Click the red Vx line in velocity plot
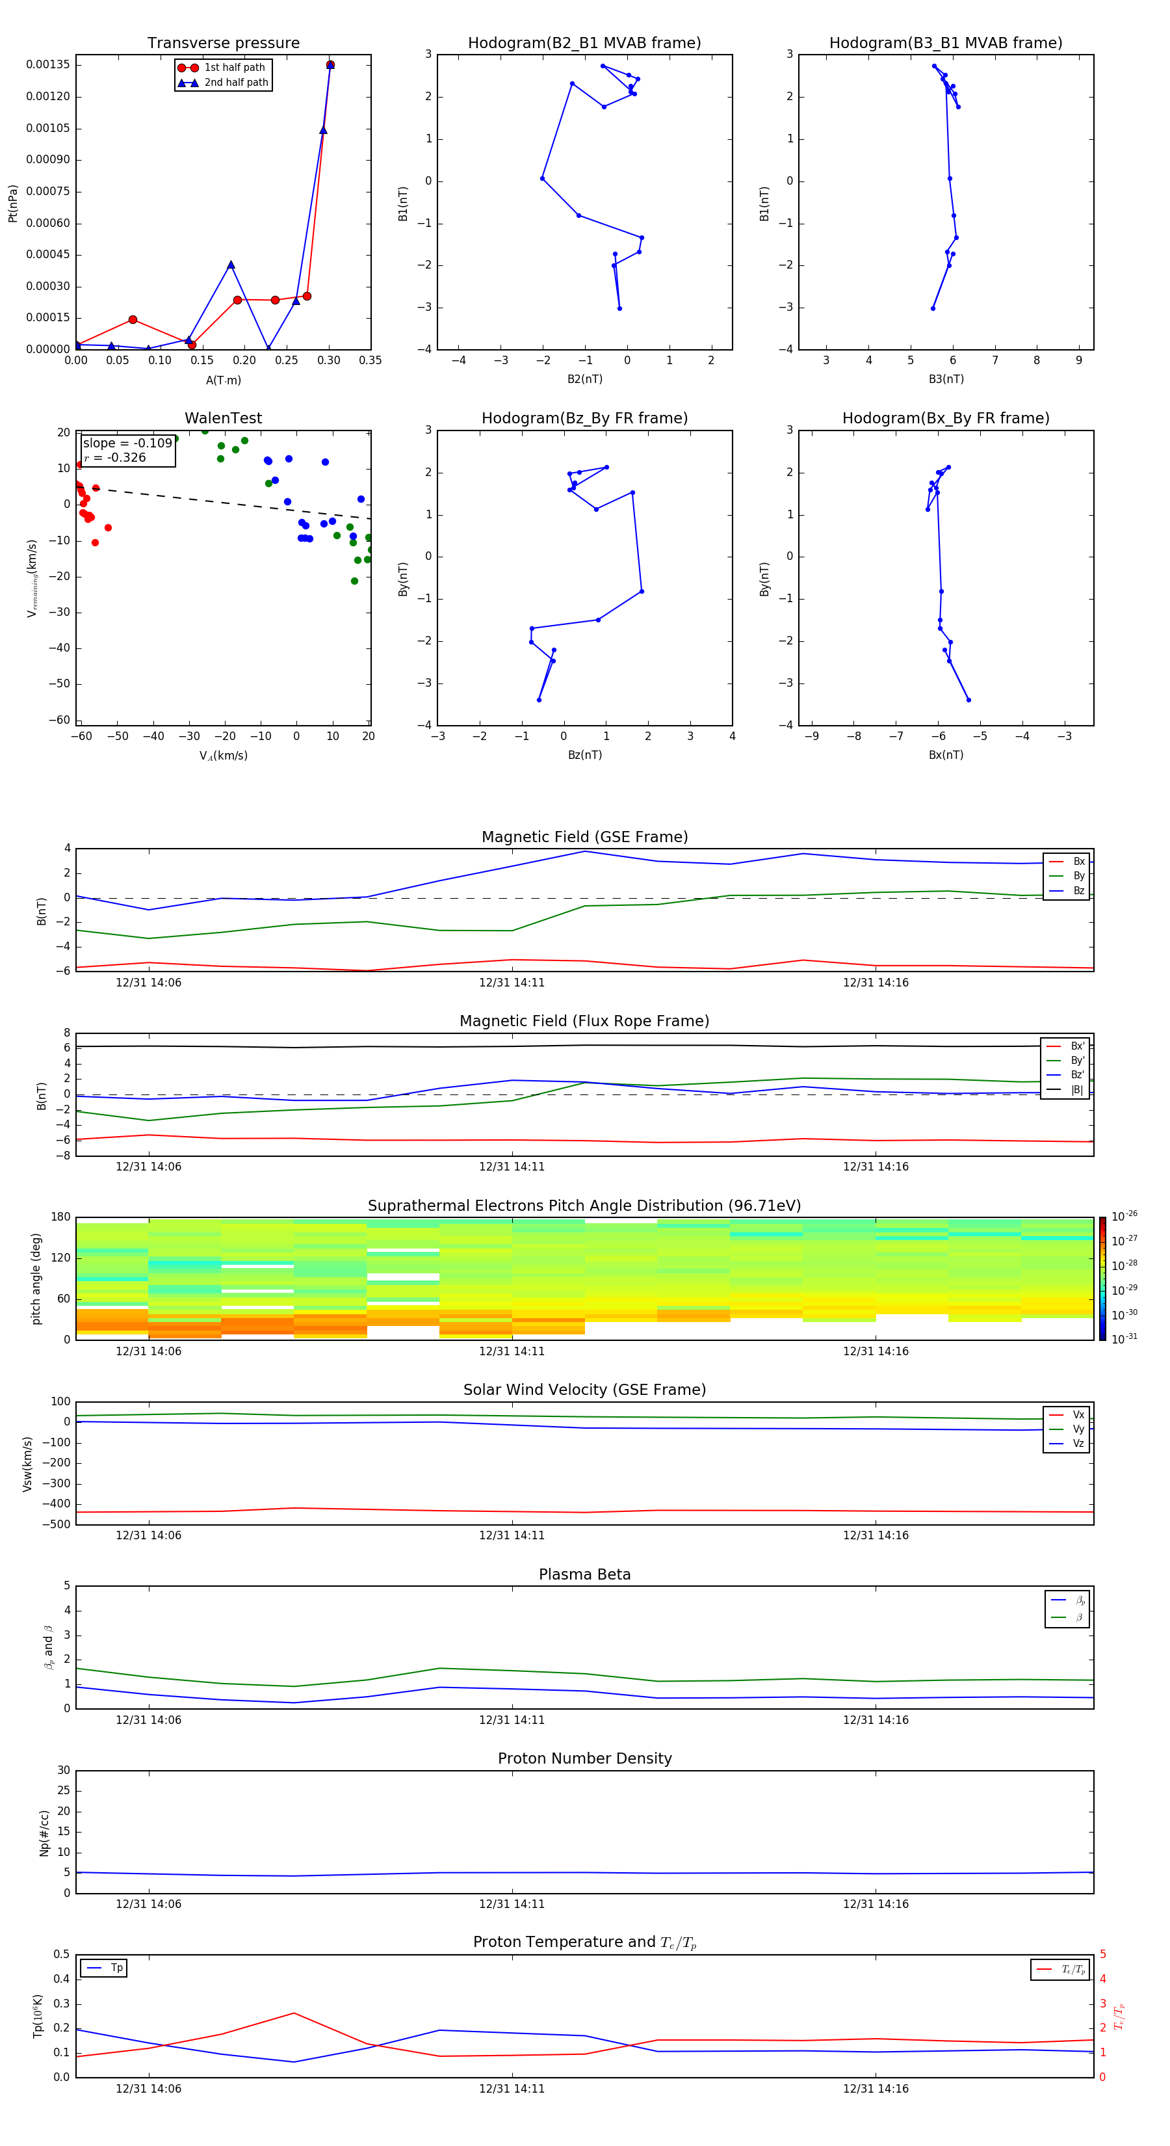This screenshot has width=1170, height=2146. point(584,1512)
